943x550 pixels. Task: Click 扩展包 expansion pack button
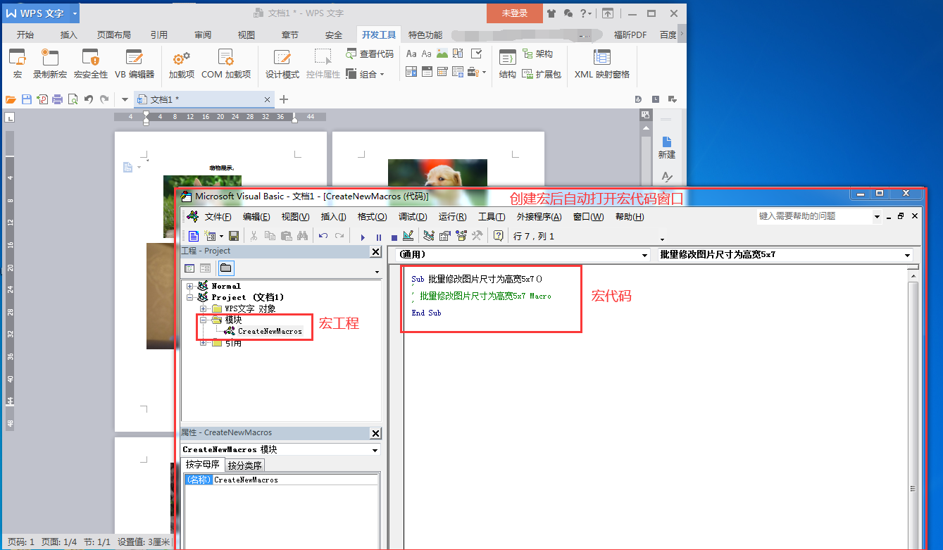click(x=542, y=74)
